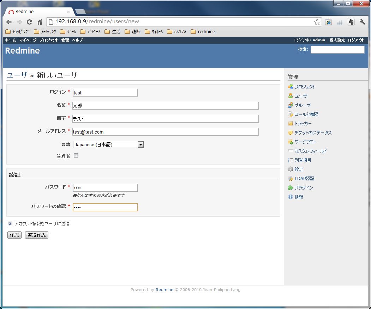Open the 言語 Japanese dropdown
Image resolution: width=371 pixels, height=309 pixels.
108,144
